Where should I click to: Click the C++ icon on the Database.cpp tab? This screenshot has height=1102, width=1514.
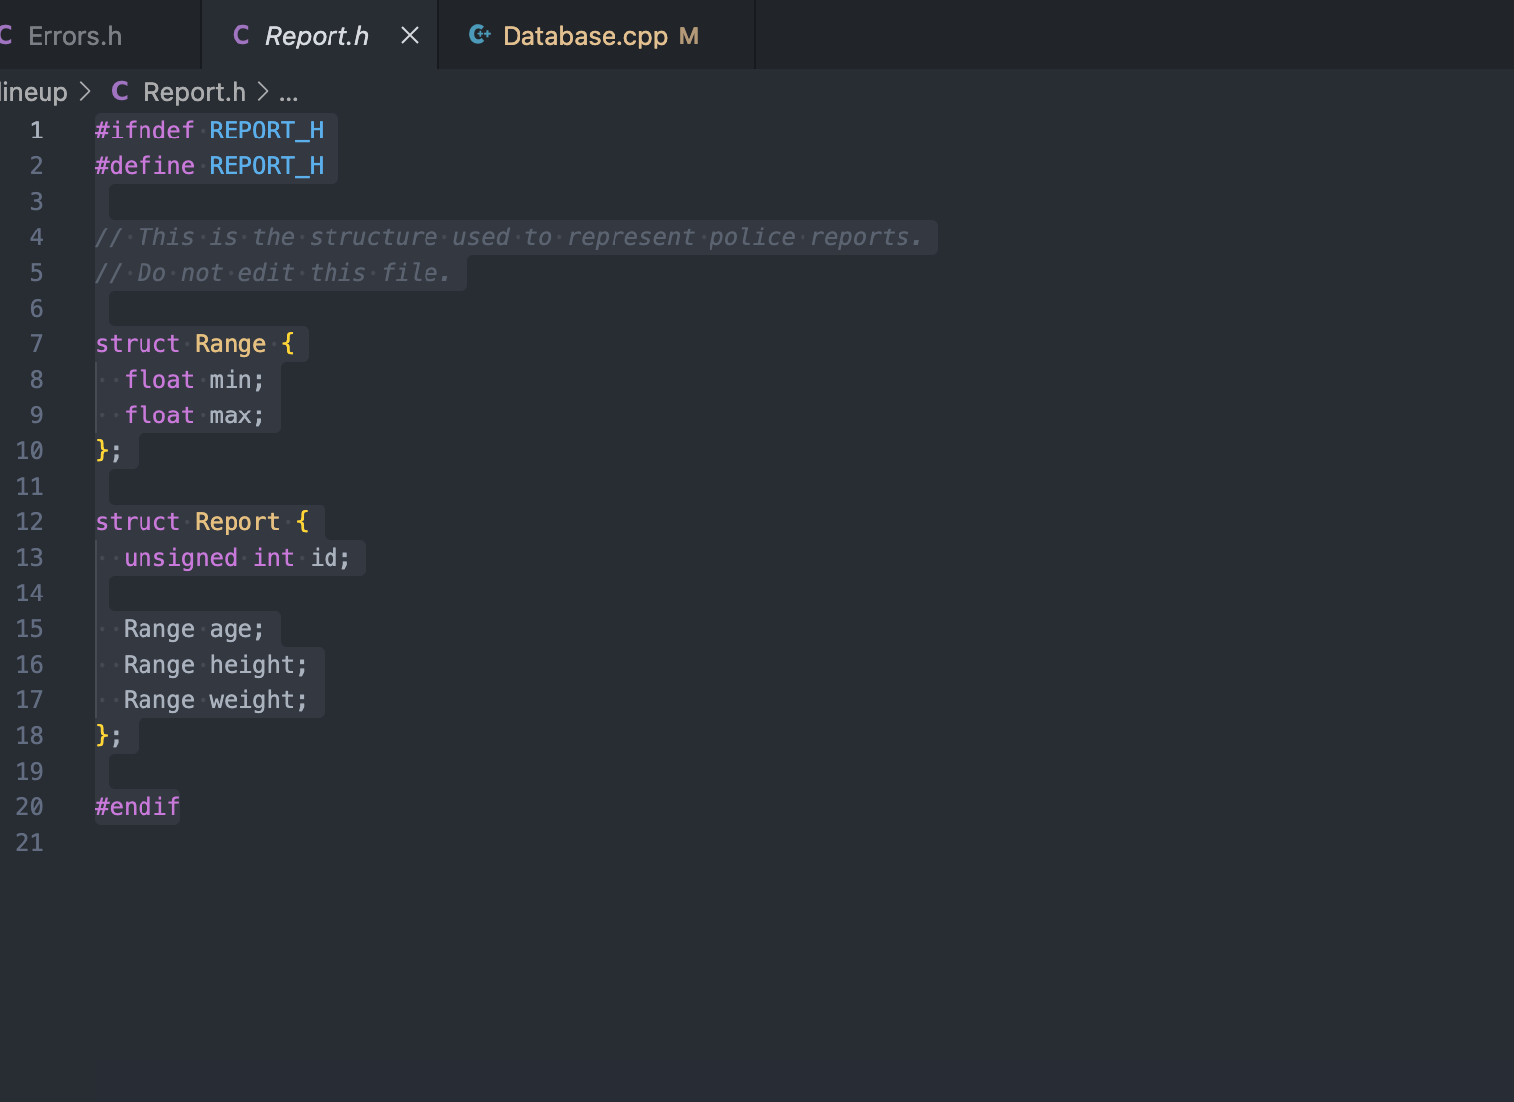(479, 35)
